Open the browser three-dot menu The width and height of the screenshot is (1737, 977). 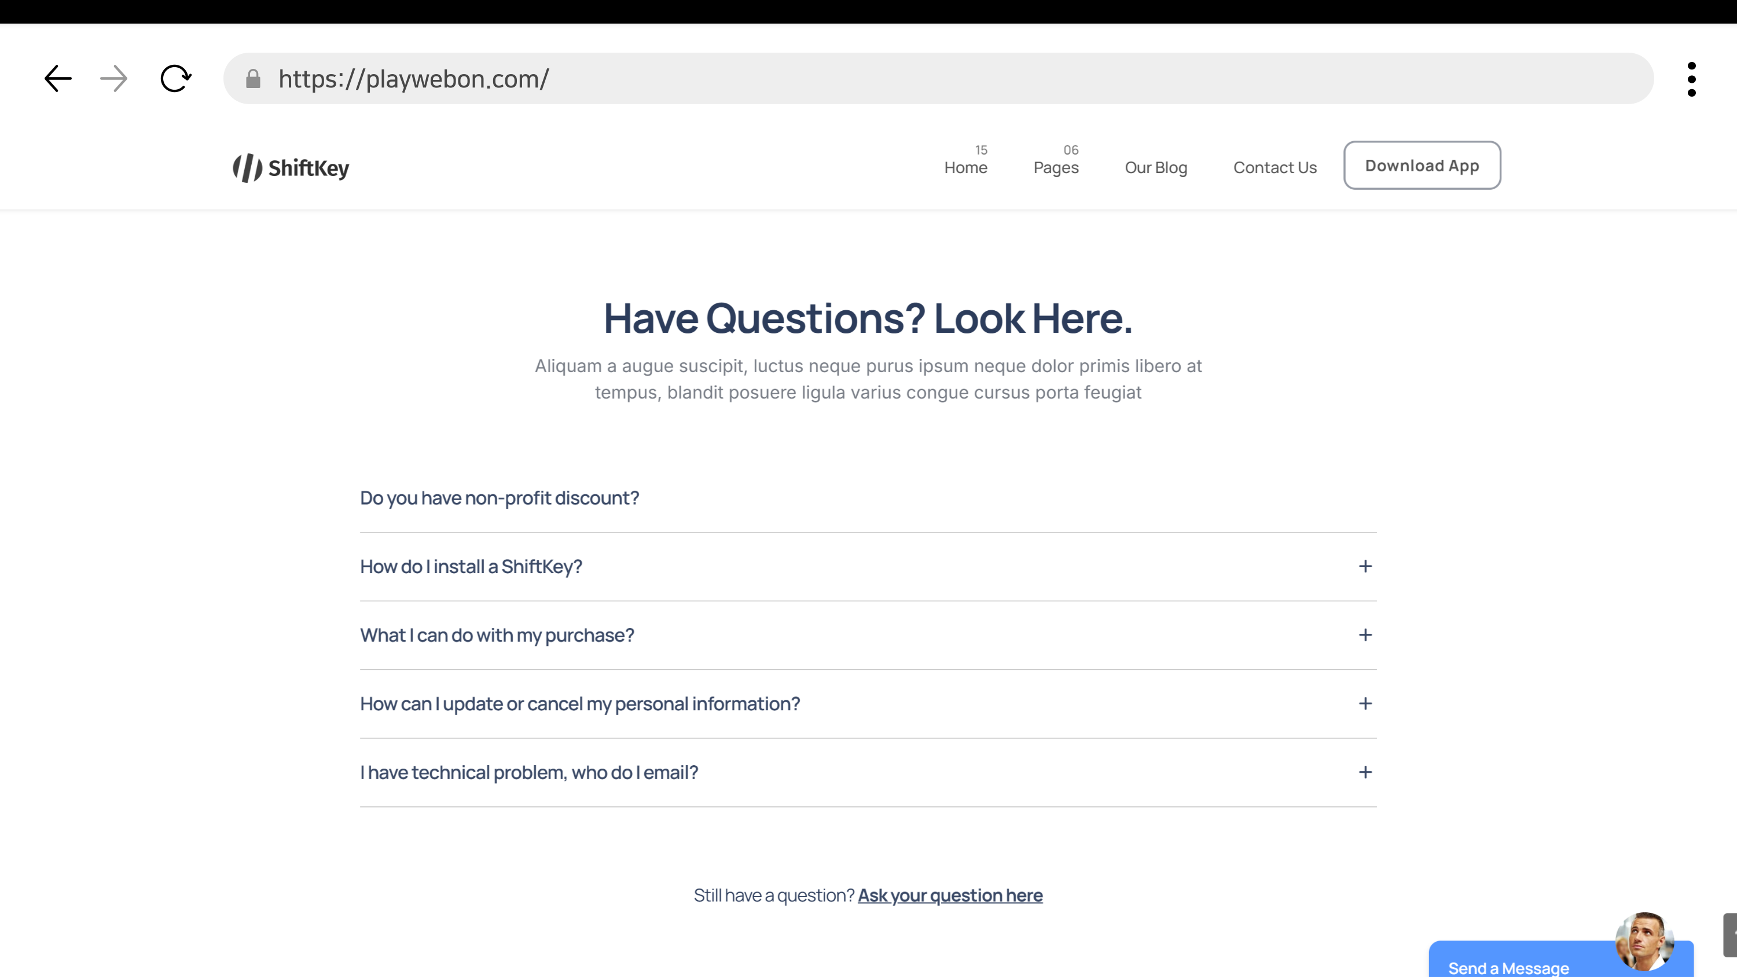click(1691, 79)
